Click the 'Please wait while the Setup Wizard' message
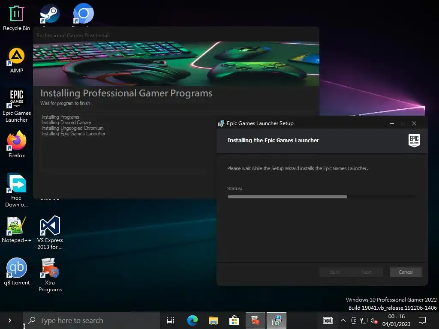 coord(298,168)
